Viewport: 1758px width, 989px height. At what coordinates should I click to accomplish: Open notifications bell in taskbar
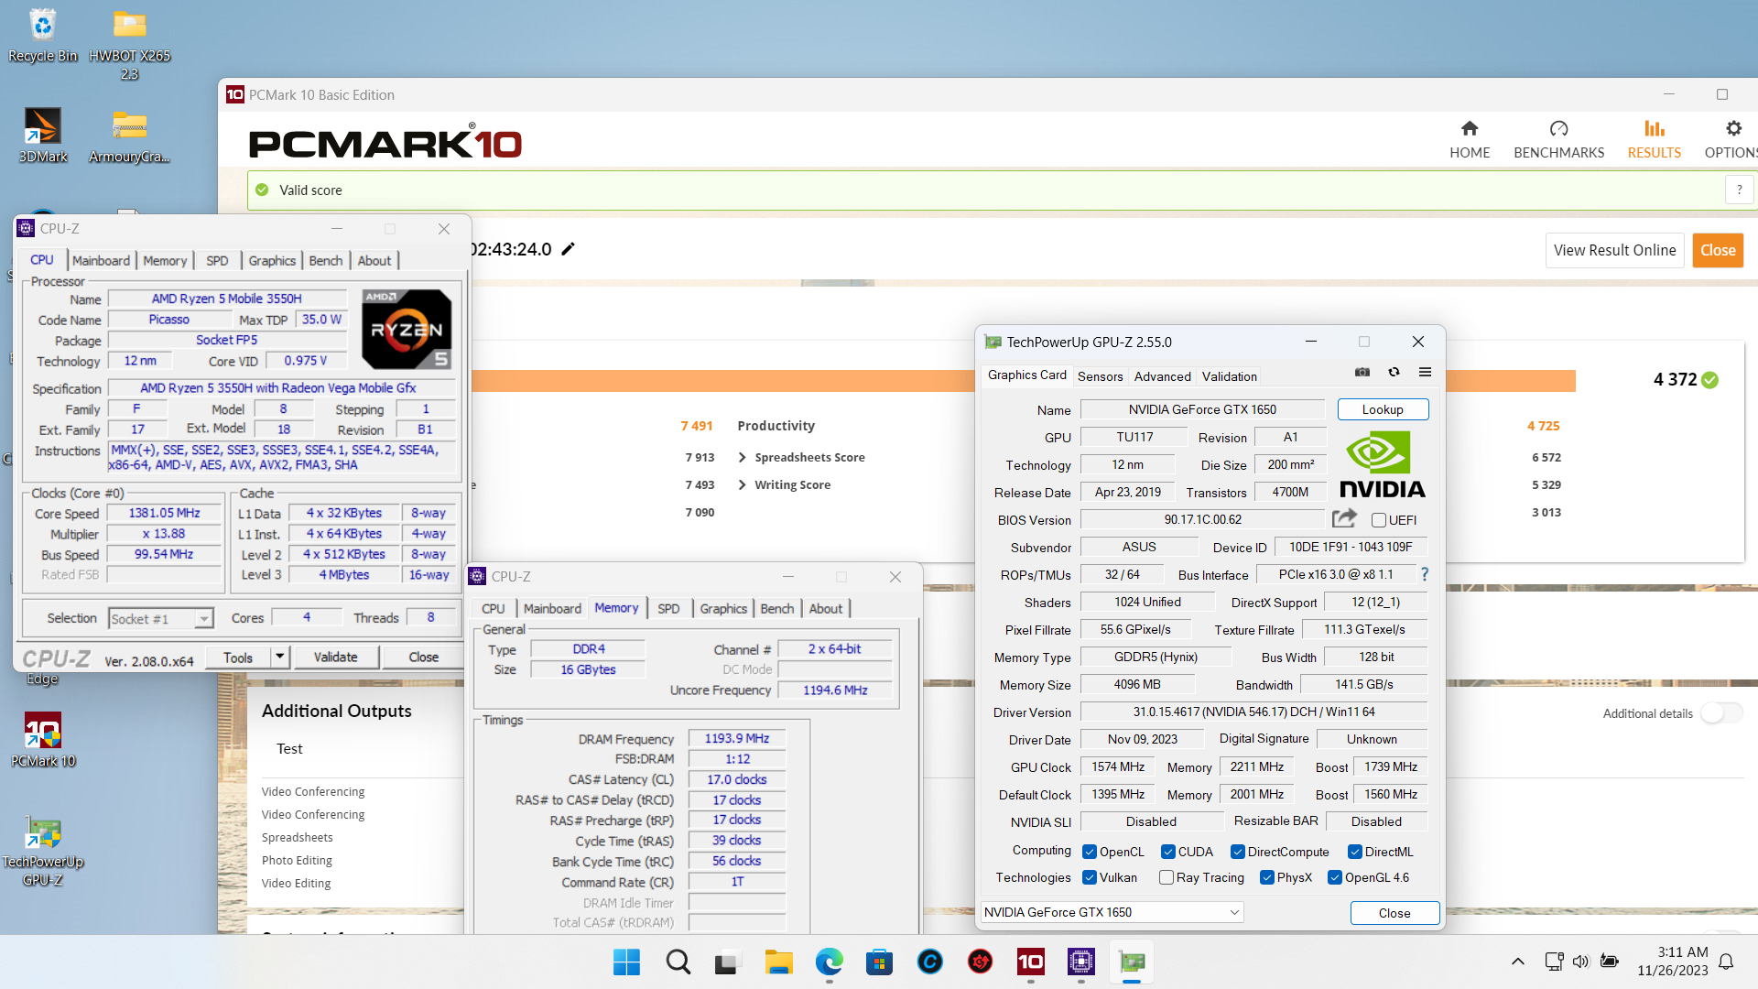tap(1726, 962)
